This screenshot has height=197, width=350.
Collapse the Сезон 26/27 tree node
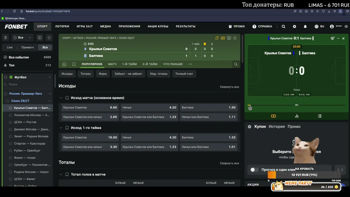tap(50, 101)
